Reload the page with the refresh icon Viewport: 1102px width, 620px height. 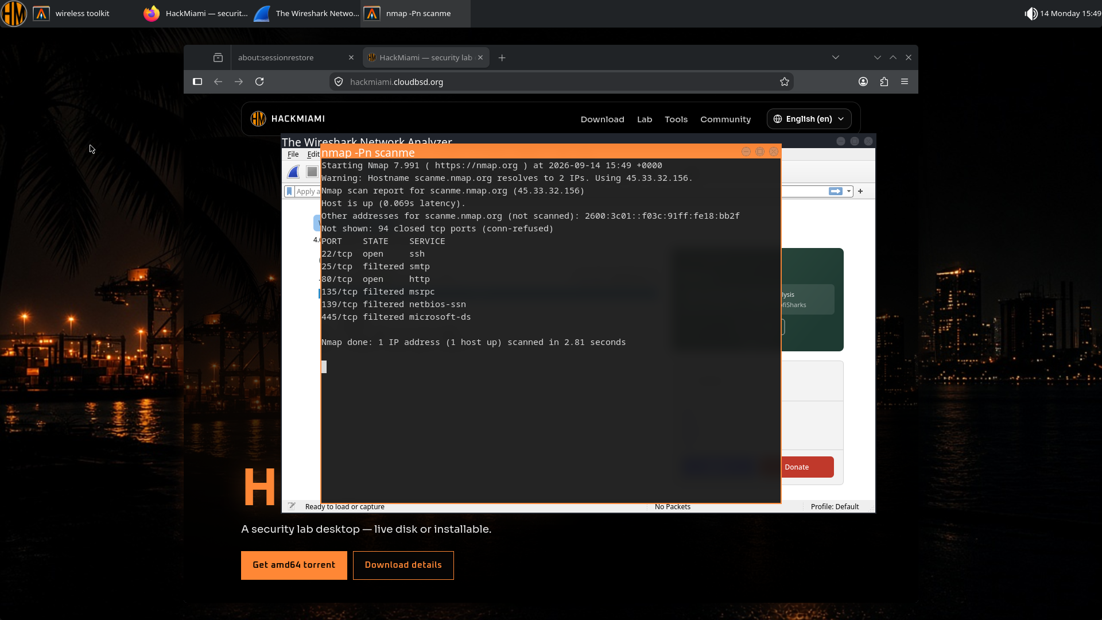(259, 82)
